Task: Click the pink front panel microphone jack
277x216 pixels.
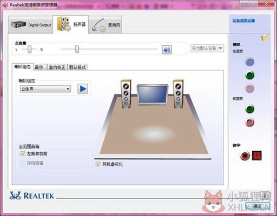Action: coord(250,122)
